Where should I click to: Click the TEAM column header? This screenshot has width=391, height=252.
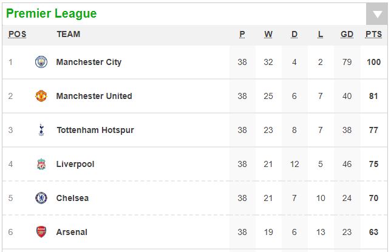coord(69,35)
